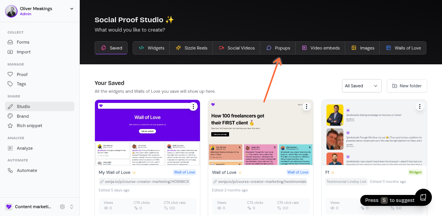
Task: Open options menu on My Wall of Love card
Action: click(193, 106)
